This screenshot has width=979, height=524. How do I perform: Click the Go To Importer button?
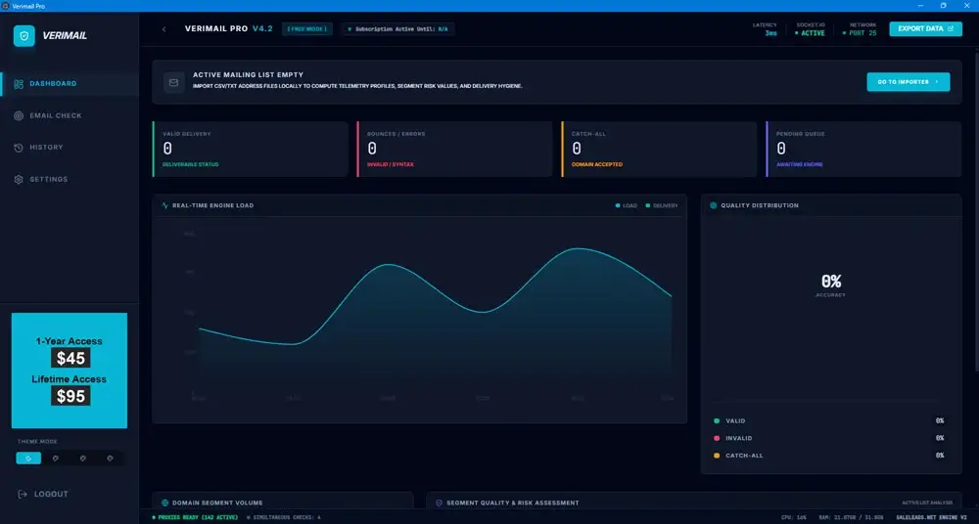pos(908,82)
